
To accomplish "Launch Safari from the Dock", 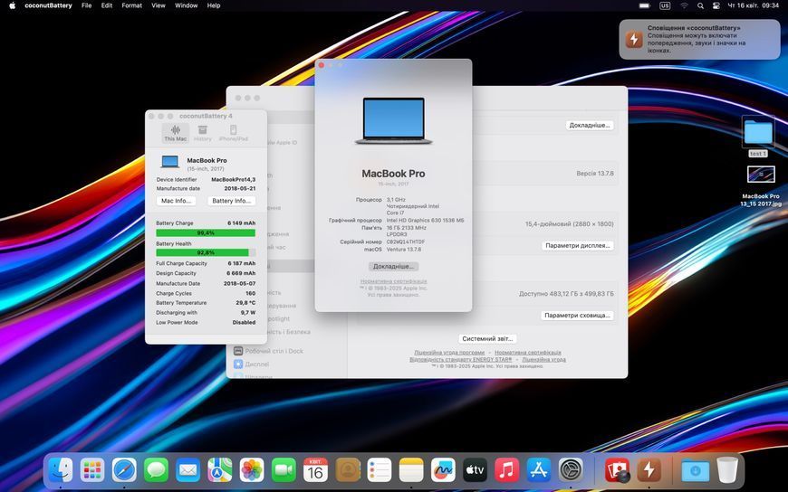I will click(x=124, y=470).
